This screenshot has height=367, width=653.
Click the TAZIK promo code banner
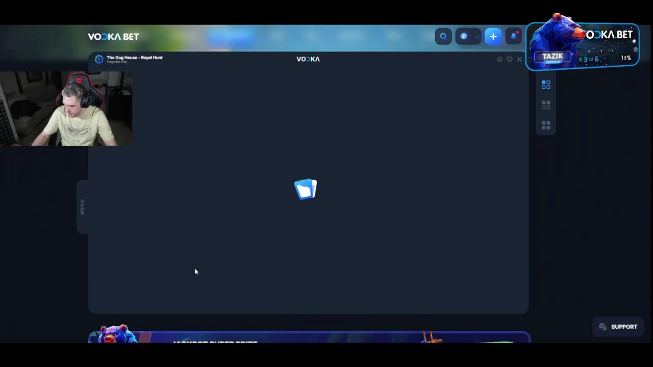pos(582,46)
